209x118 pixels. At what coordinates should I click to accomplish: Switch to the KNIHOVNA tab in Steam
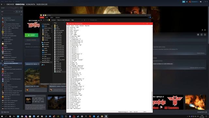(x=20, y=4)
